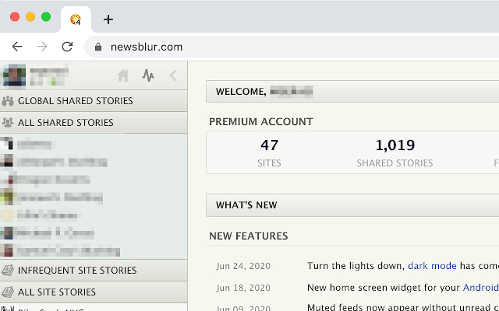Click the All Site Stories newspaper icon
The height and width of the screenshot is (311, 499).
tap(8, 292)
